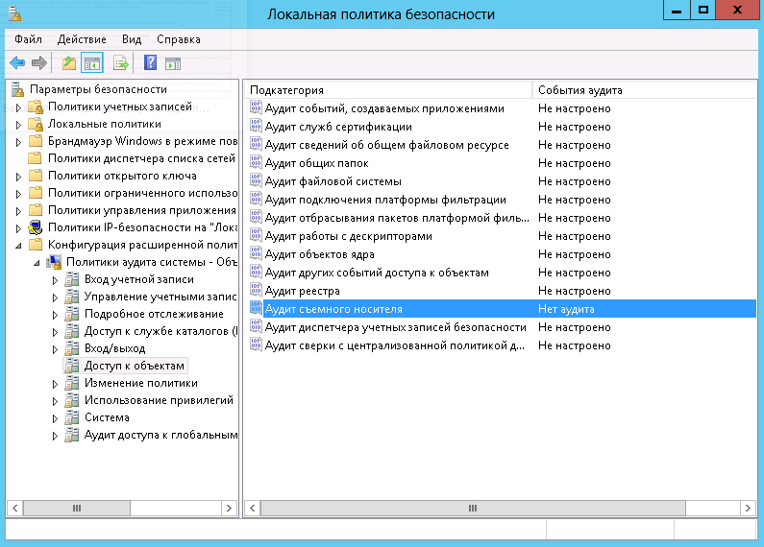Click the Export list toolbar icon
Screen dimensions: 764x547
120,62
